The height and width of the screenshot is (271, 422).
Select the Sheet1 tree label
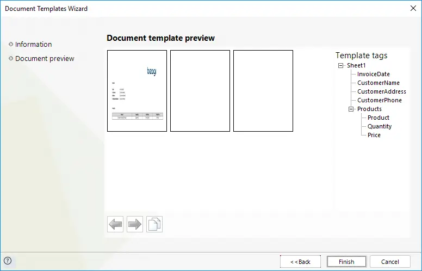pyautogui.click(x=356, y=65)
